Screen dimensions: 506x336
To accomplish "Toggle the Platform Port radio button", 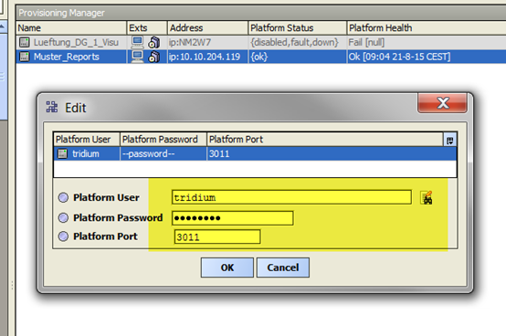I will click(x=63, y=236).
